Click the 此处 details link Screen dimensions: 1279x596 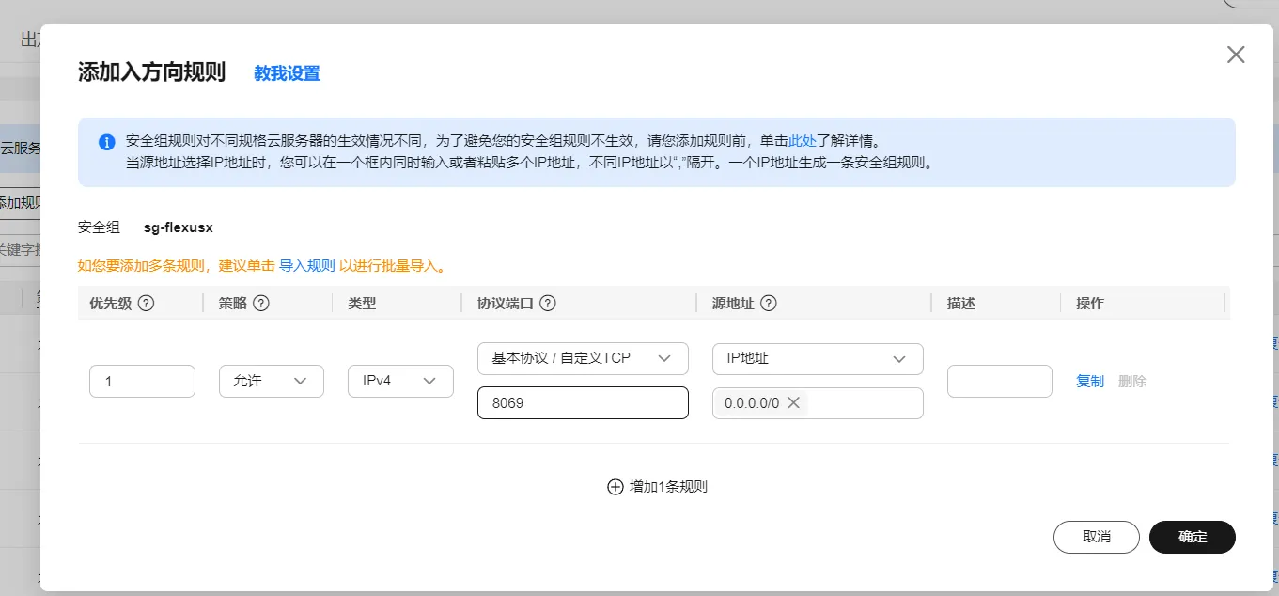tap(802, 141)
